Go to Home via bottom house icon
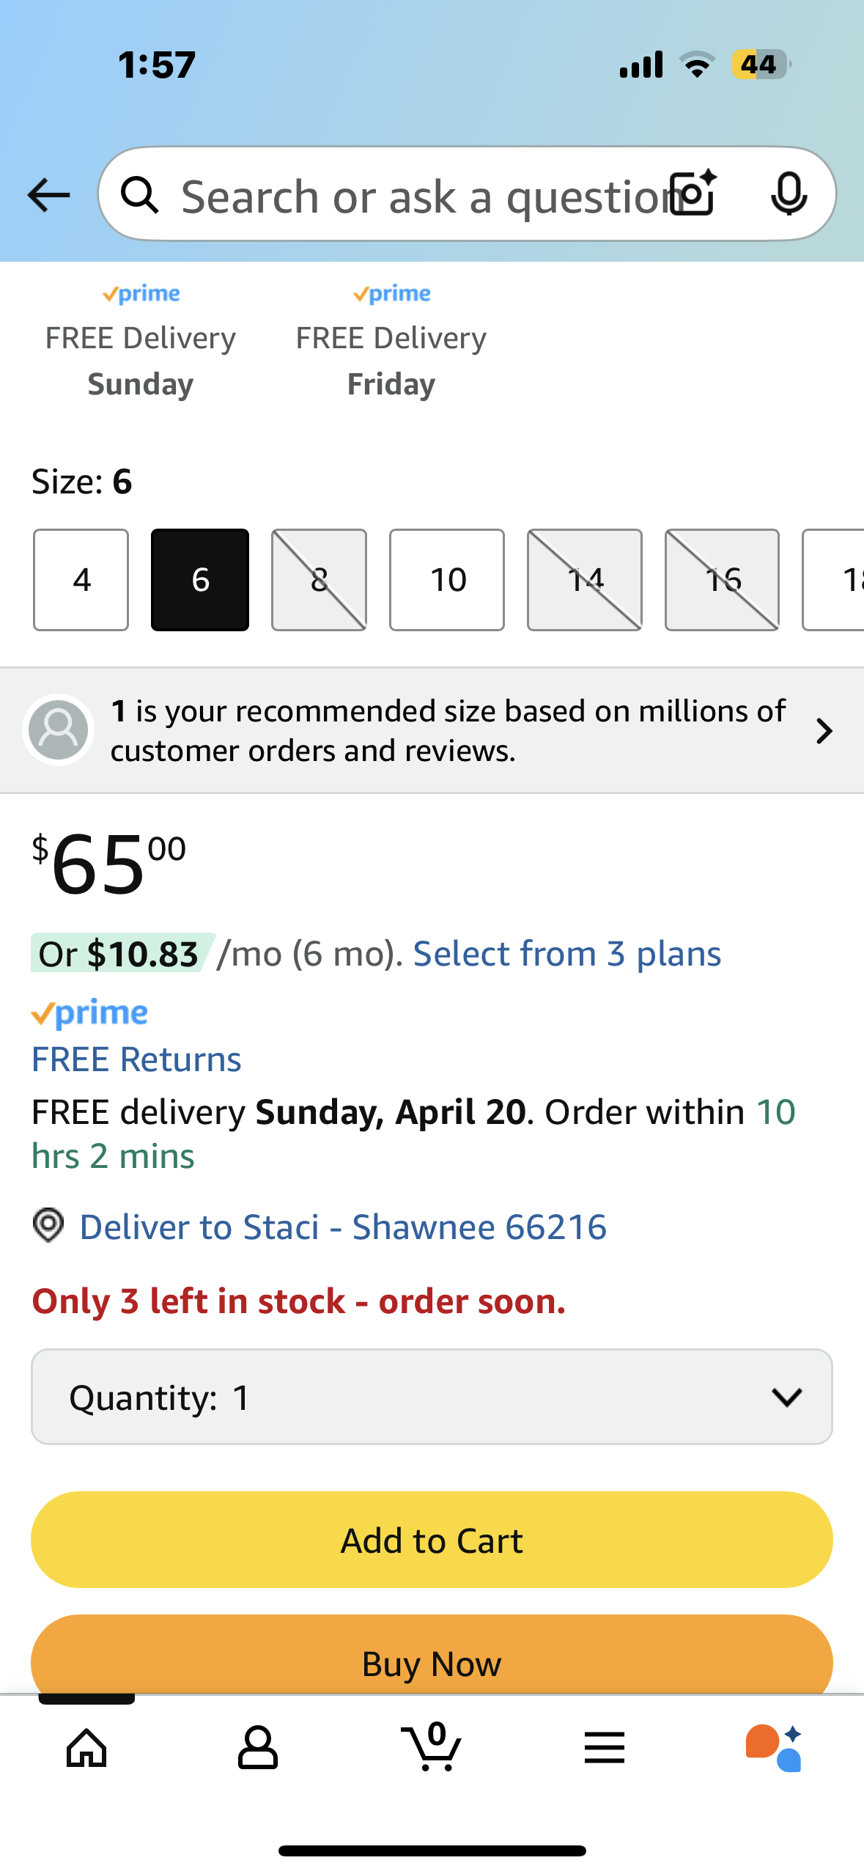 [x=86, y=1748]
